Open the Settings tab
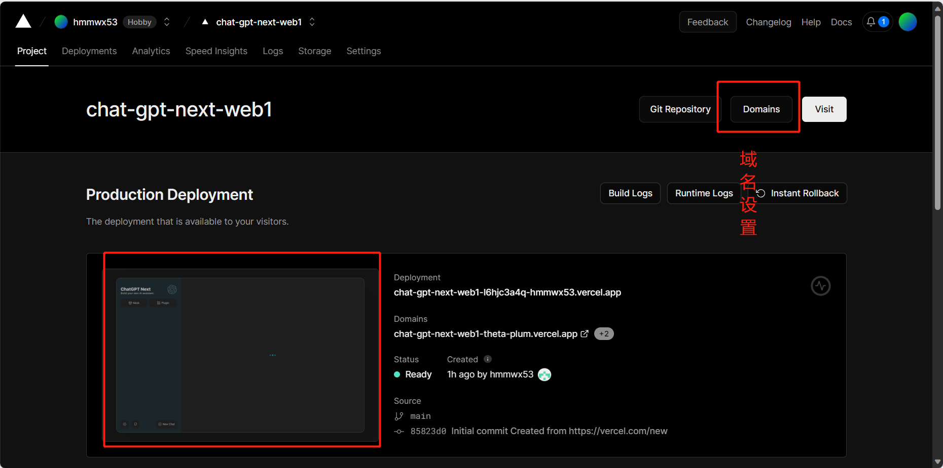This screenshot has height=468, width=943. 364,51
